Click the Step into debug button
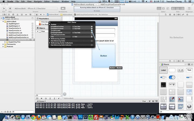This screenshot has height=121, width=194. 50,98
